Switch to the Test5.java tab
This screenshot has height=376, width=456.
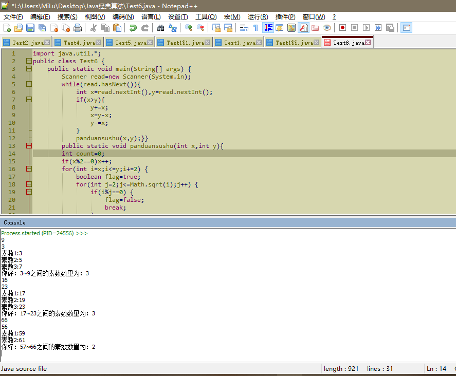(x=129, y=43)
